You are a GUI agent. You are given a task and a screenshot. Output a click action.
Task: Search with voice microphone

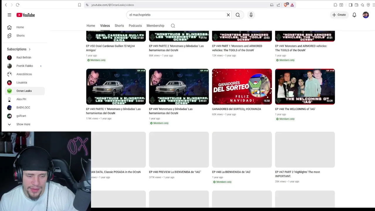[251, 15]
